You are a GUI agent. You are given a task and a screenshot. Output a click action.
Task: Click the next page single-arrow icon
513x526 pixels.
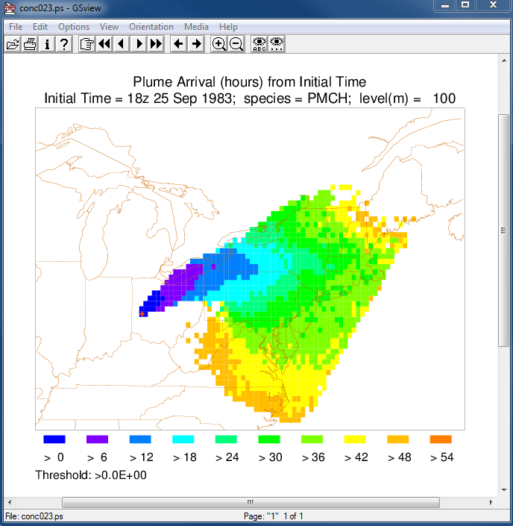139,44
